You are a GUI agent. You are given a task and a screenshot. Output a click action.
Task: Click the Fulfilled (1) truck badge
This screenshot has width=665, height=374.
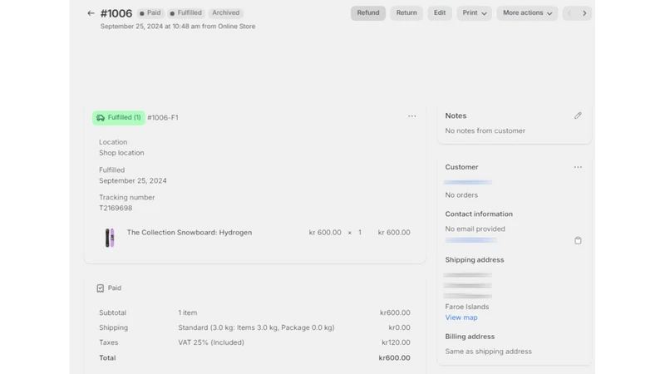click(x=119, y=117)
